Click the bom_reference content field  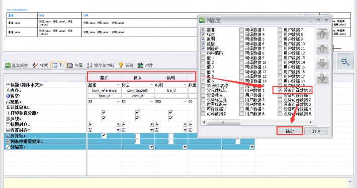pyautogui.click(x=104, y=90)
